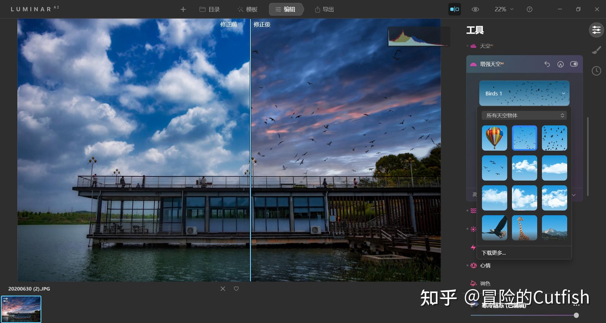Screen dimensions: 606x323
Task: Open the 22% zoom level dropdown
Action: point(504,9)
